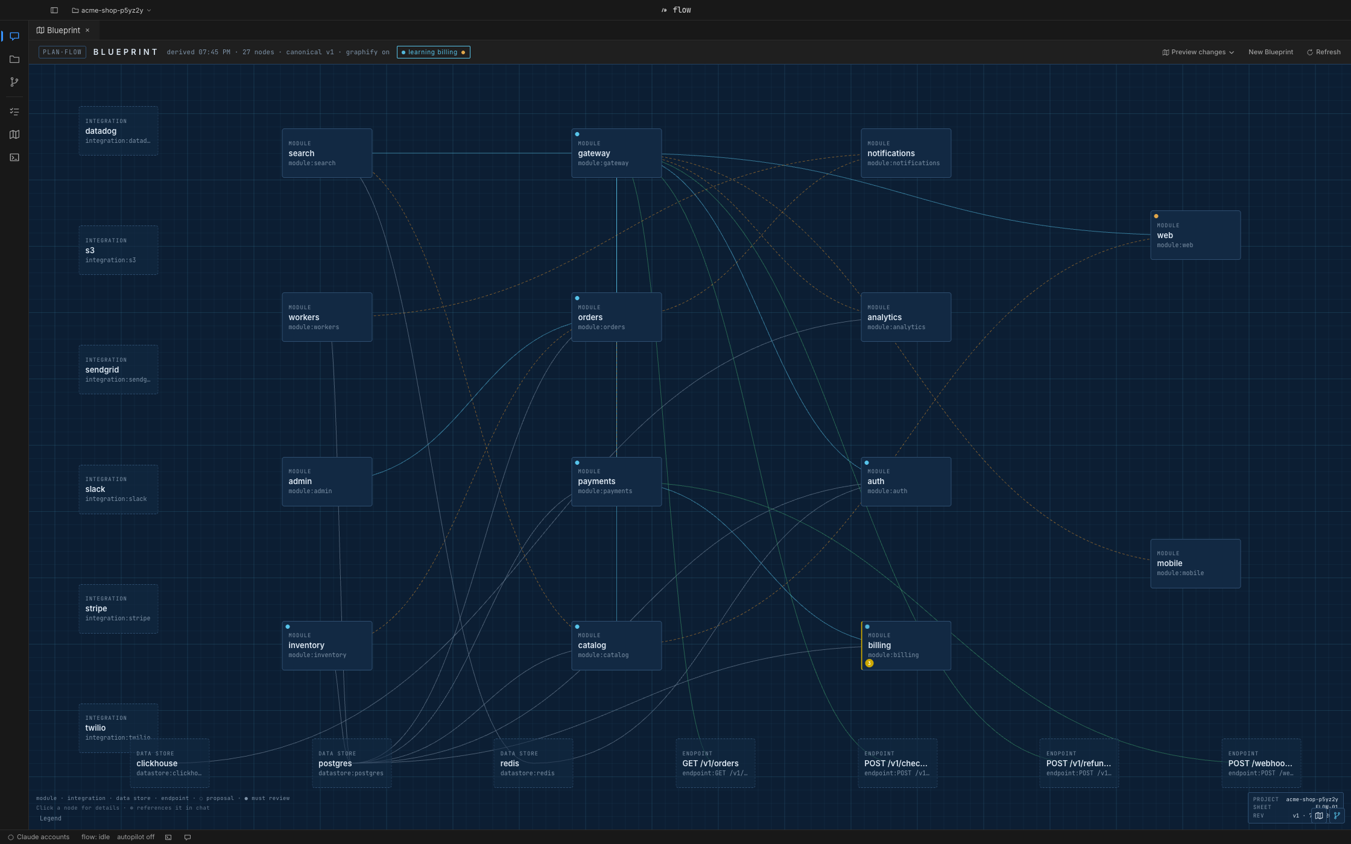Click the yellow badge on billing node
1351x844 pixels.
tap(869, 663)
